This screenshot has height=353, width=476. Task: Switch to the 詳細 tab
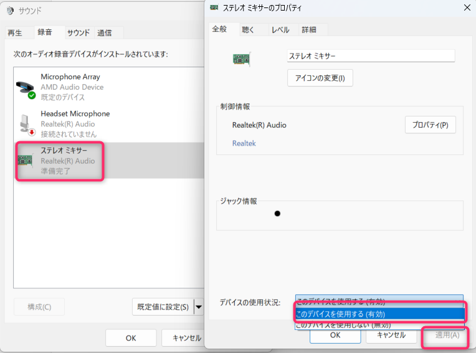point(308,30)
